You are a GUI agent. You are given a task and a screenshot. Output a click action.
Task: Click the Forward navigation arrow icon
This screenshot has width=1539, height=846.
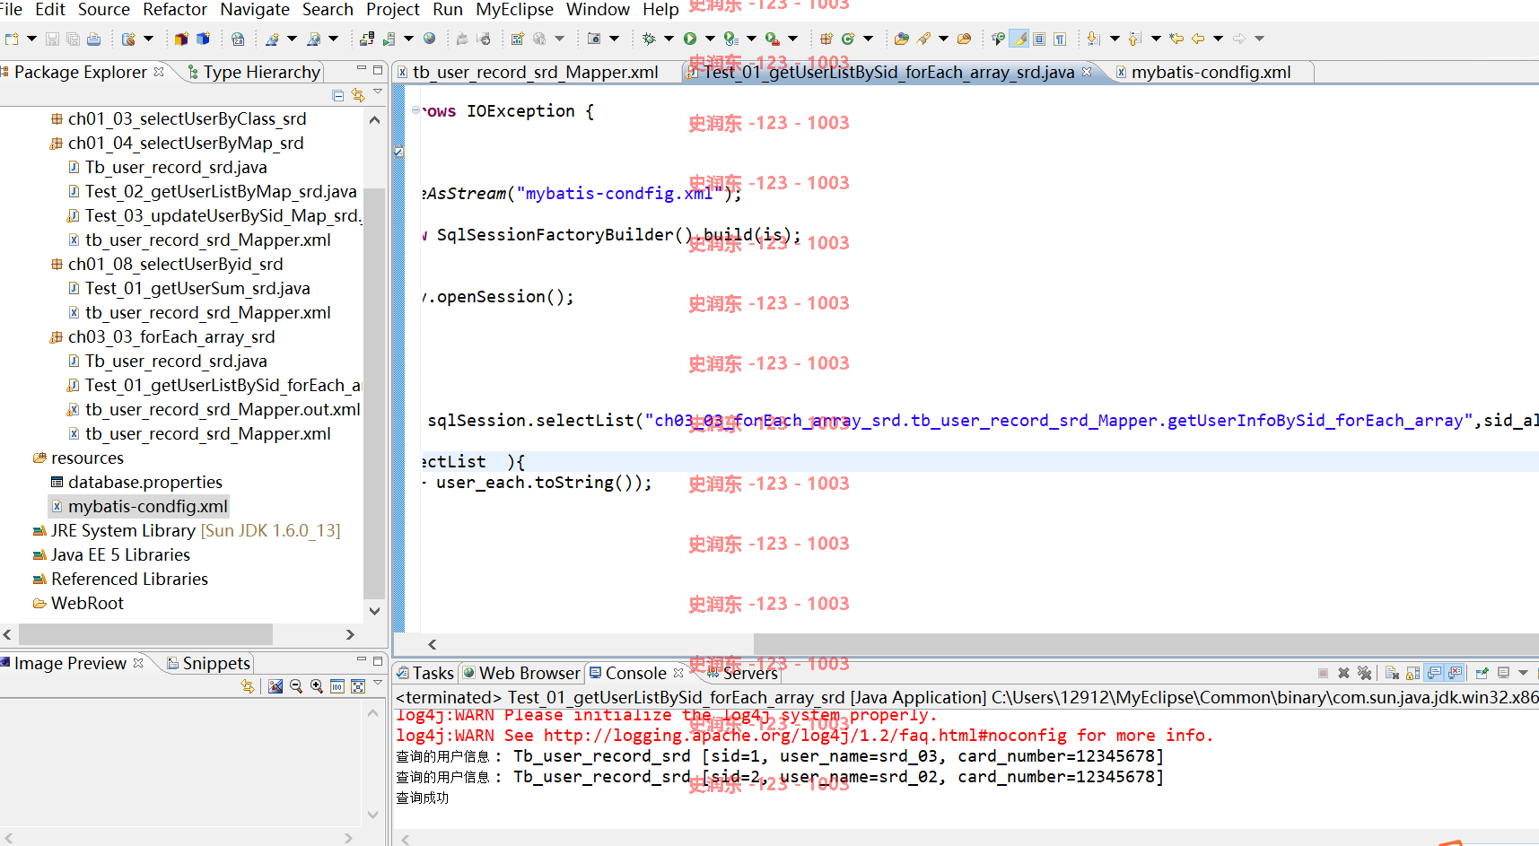tap(1238, 39)
